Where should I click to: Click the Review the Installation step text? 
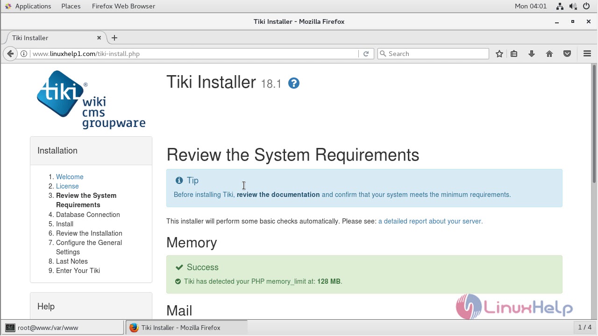click(x=89, y=233)
